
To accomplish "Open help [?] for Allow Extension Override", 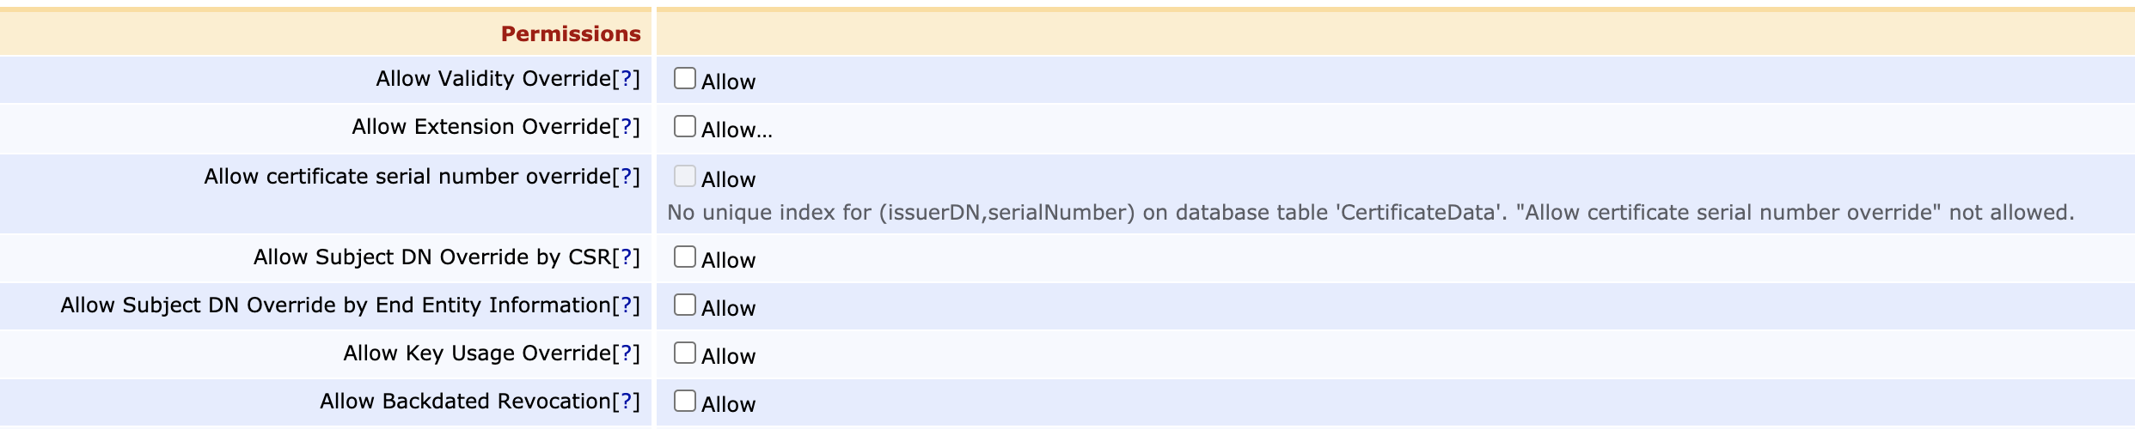I will click(626, 126).
